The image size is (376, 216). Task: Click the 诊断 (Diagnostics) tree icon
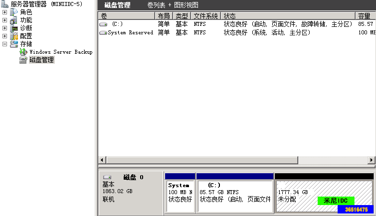tap(14, 28)
